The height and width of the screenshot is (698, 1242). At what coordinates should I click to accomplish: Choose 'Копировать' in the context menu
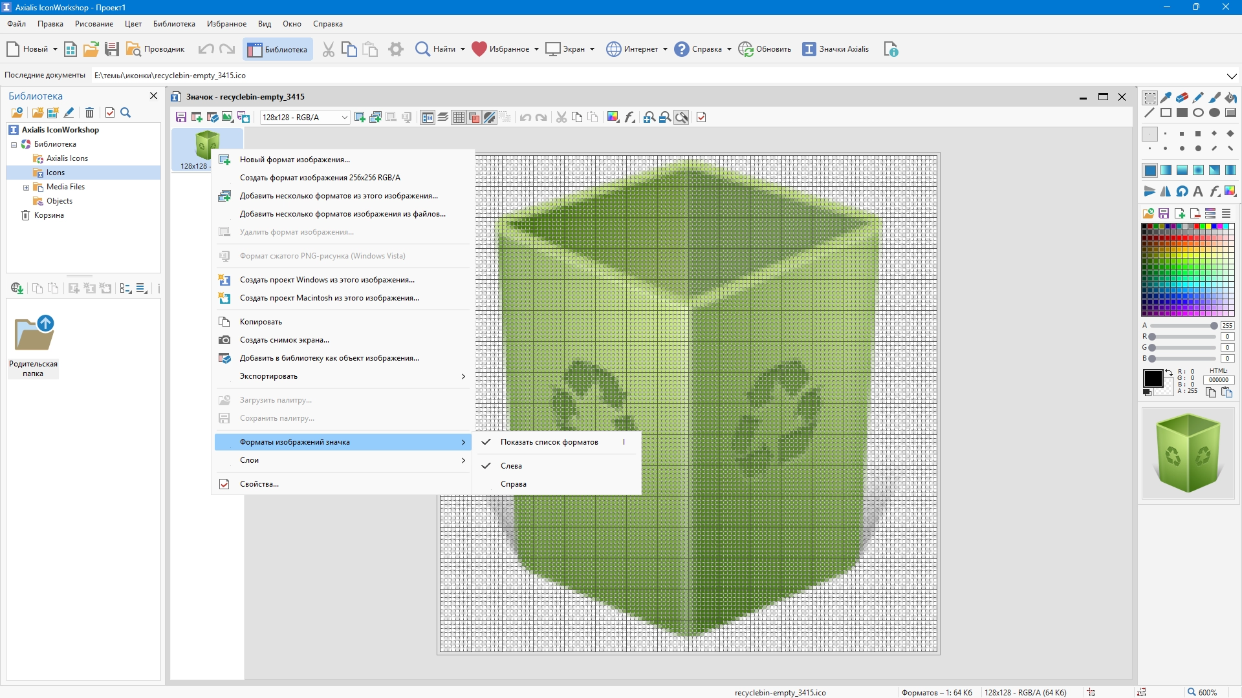click(x=261, y=322)
